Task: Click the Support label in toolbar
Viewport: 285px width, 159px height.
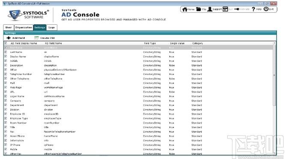Action: coord(217,9)
